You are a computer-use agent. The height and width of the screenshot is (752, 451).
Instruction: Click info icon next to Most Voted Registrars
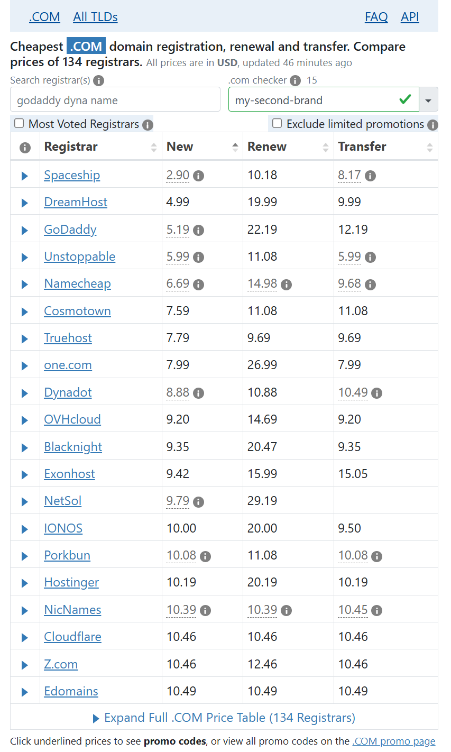point(148,125)
